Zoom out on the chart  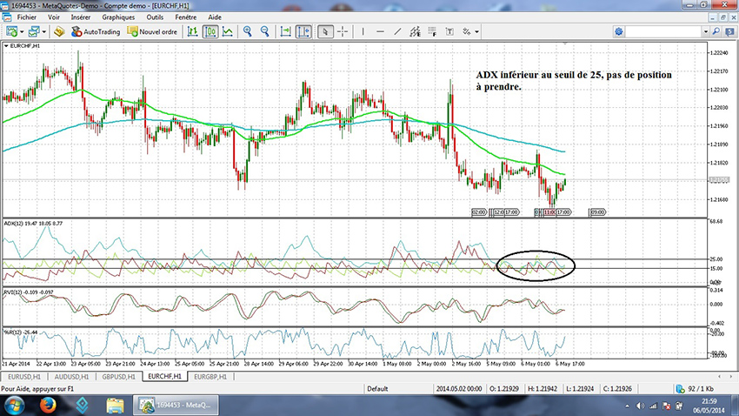pyautogui.click(x=265, y=31)
